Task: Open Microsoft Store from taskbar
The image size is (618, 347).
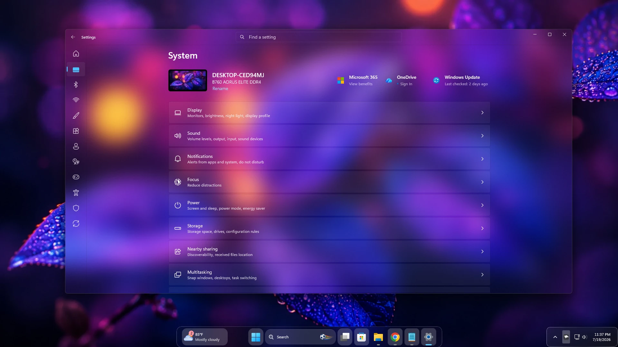Action: (362, 337)
